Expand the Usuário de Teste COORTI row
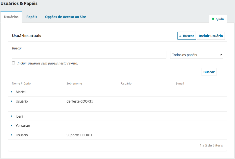This screenshot has height=159, width=235. coord(12,101)
